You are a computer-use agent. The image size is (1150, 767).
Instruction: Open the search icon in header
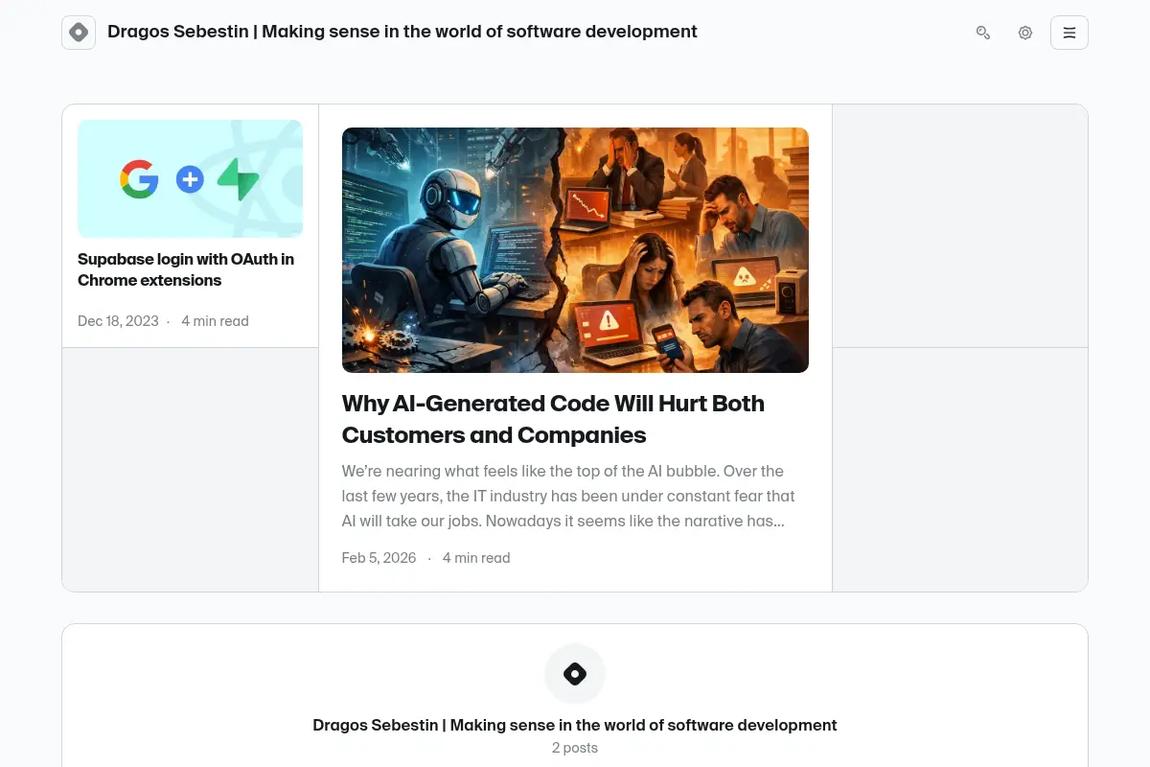tap(983, 33)
